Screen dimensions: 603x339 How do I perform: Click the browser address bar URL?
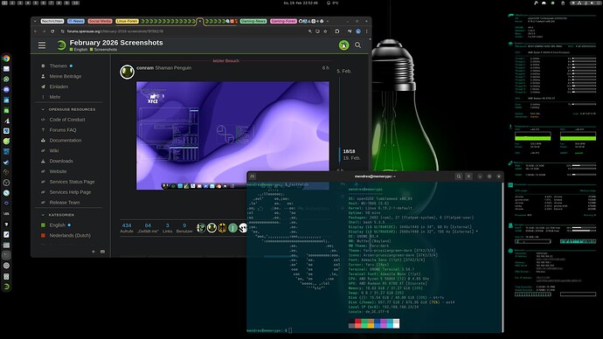click(115, 31)
